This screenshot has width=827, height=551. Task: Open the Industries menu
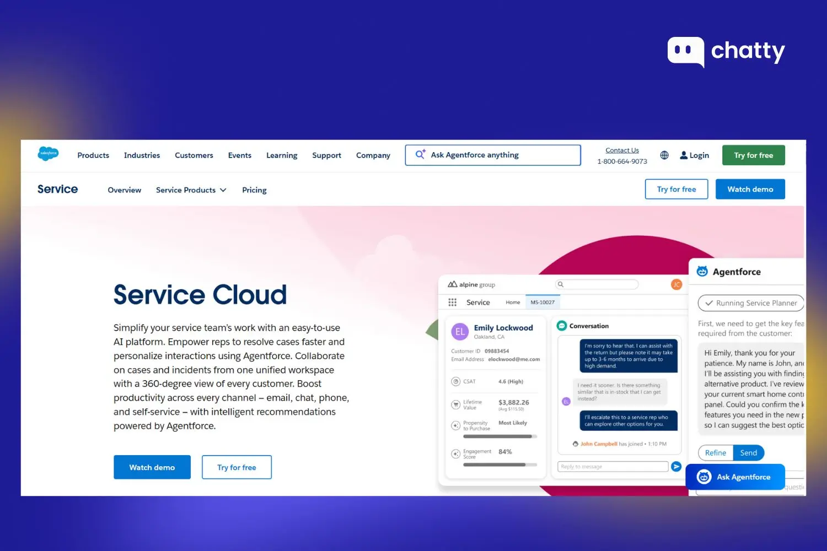click(x=142, y=155)
